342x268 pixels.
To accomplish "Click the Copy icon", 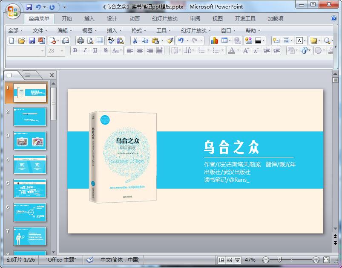I will 145,41.
